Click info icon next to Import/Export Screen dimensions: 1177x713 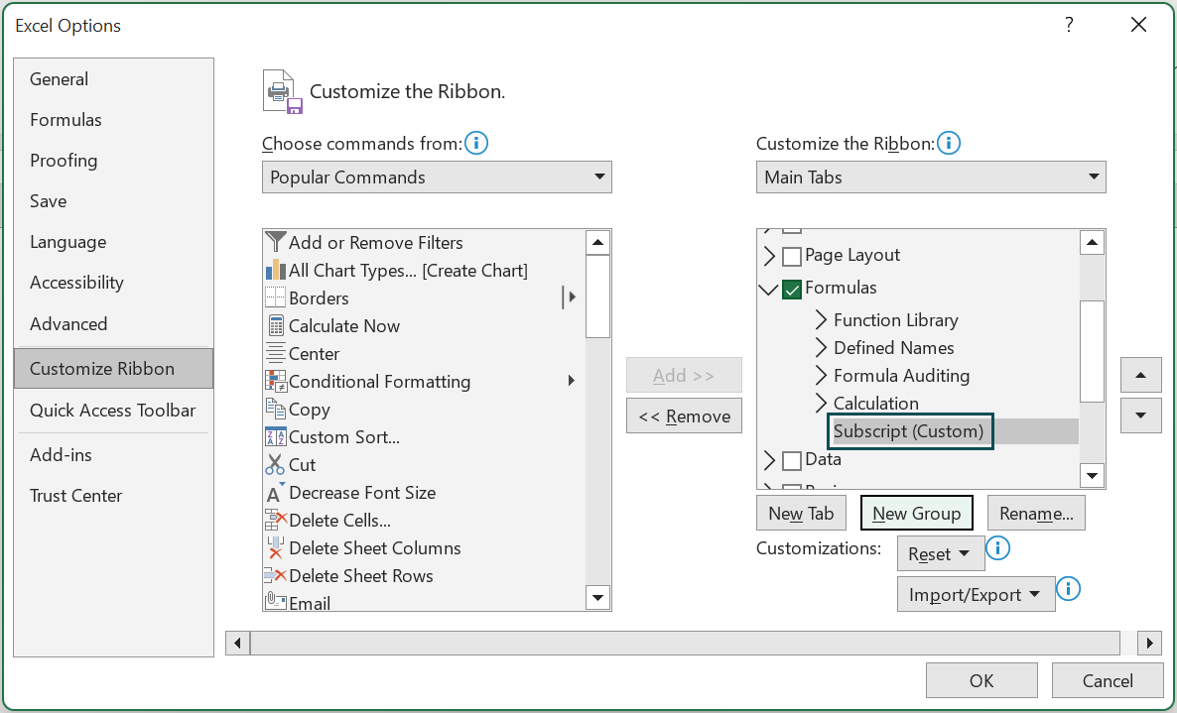click(1068, 588)
